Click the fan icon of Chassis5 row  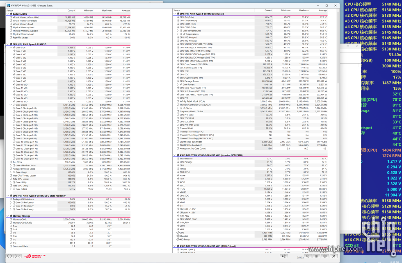(178, 236)
